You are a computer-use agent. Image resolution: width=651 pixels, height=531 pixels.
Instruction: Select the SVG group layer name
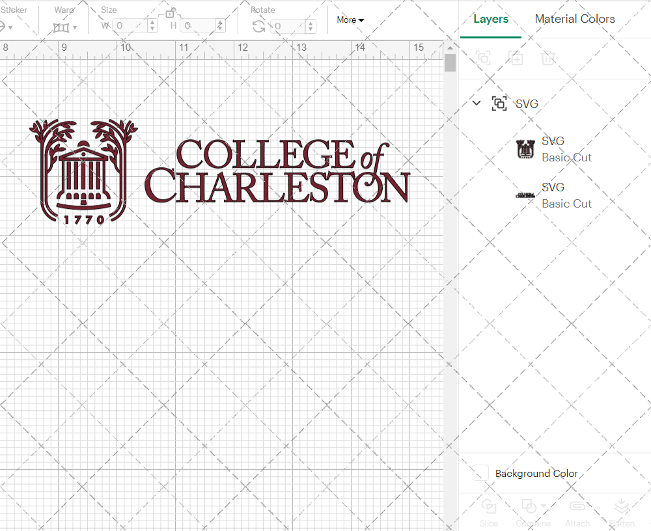tap(527, 103)
